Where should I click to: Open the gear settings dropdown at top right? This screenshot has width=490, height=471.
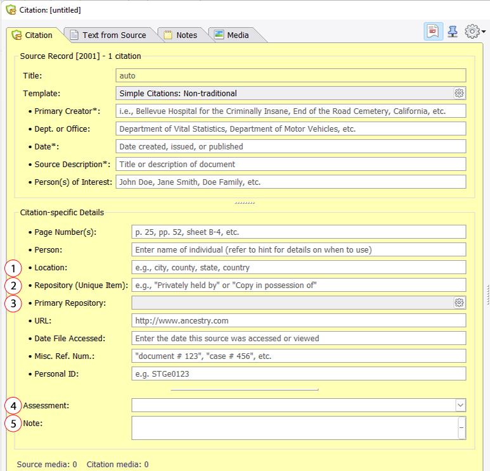pos(475,31)
